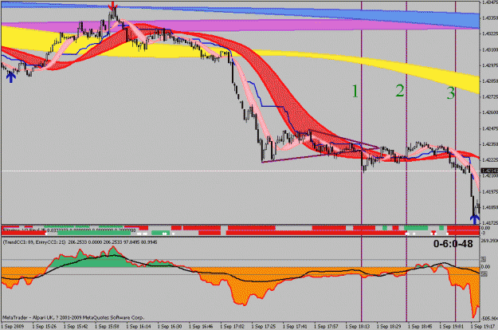Click the 1.43225 price level label
498x330 pixels.
(x=490, y=33)
